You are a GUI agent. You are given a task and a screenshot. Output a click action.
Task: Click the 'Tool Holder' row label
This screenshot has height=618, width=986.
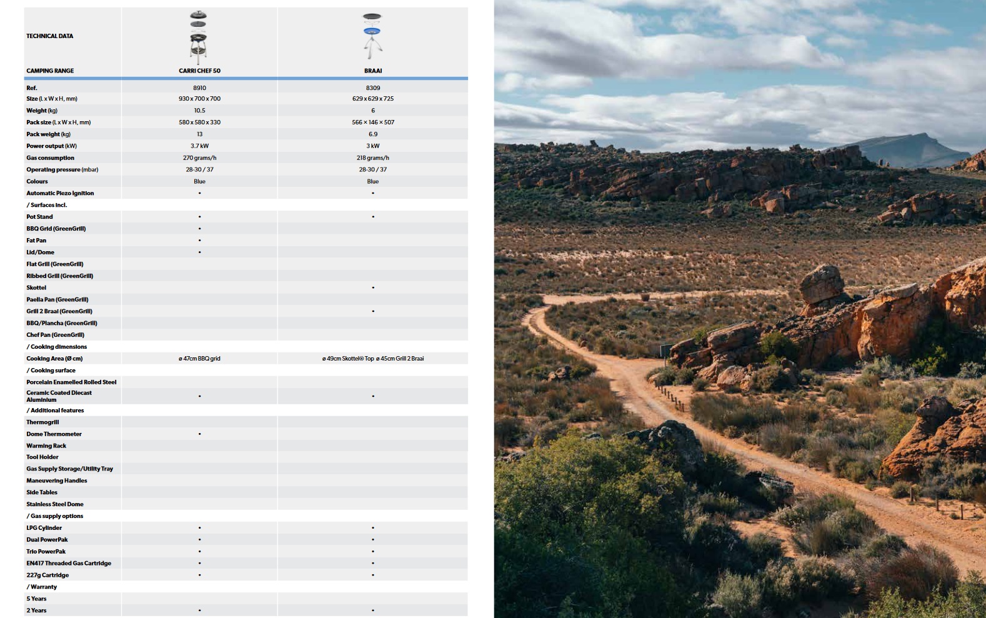coord(42,457)
